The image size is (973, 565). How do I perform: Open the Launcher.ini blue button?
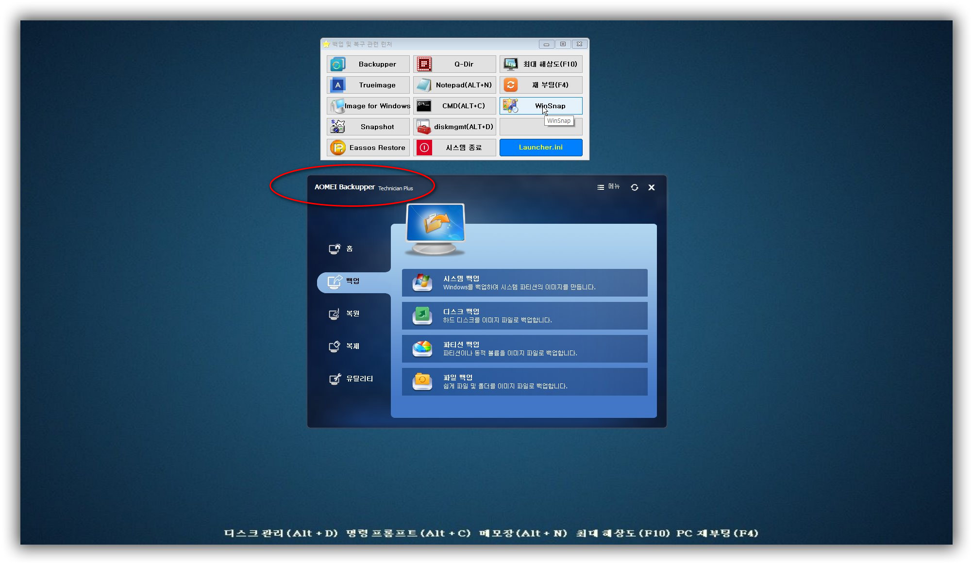pos(541,148)
